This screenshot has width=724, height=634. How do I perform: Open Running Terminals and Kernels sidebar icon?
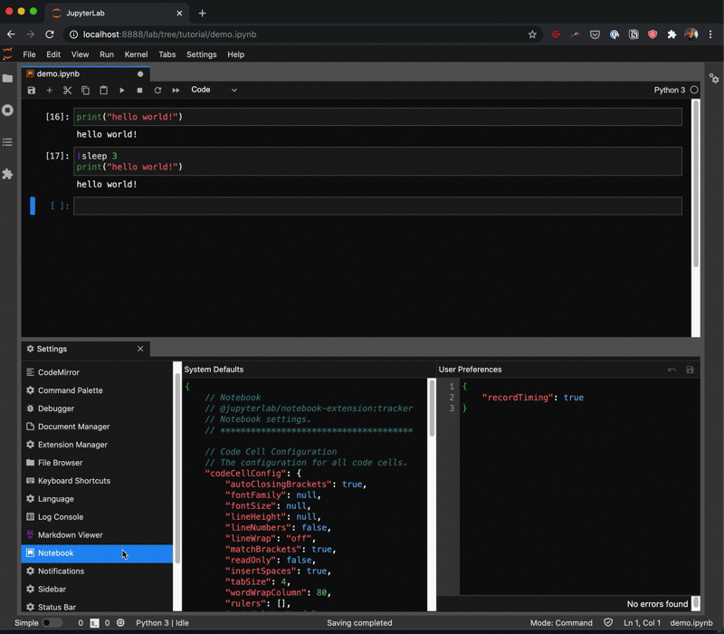[x=8, y=110]
